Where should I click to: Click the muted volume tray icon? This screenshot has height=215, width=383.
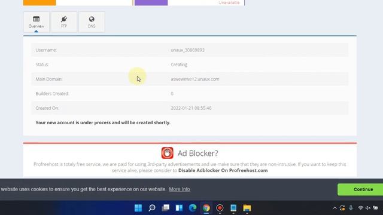click(x=368, y=208)
